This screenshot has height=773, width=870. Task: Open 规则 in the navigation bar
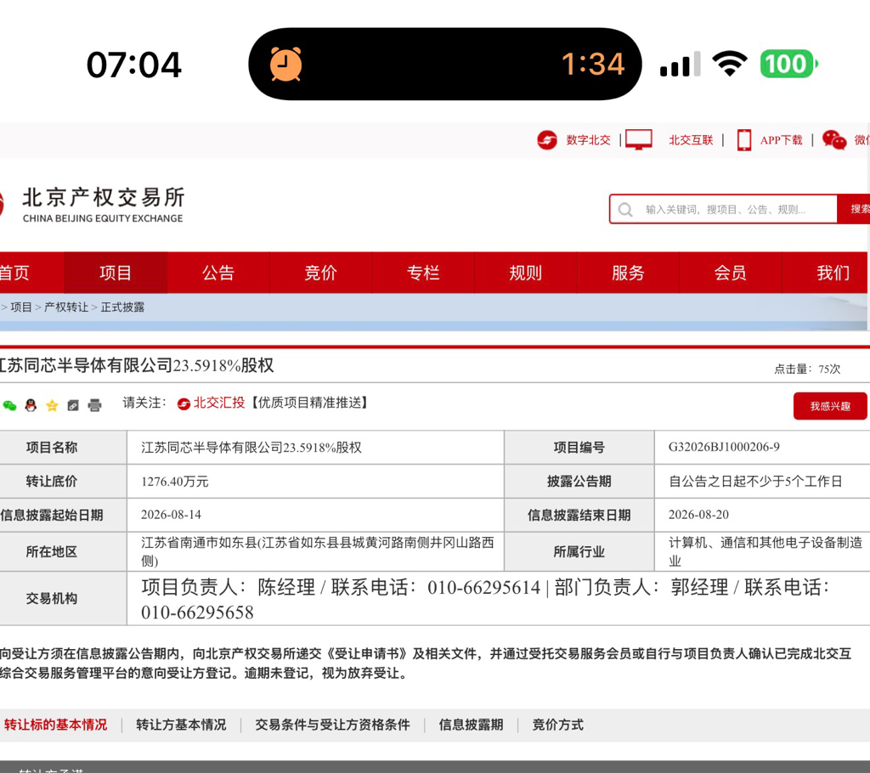525,273
